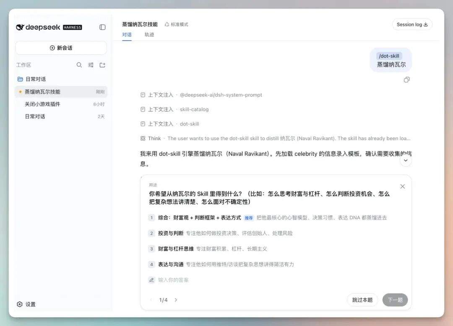The height and width of the screenshot is (326, 453).
Task: Expand the dsh-system-prompt context injection row
Action: click(x=201, y=95)
